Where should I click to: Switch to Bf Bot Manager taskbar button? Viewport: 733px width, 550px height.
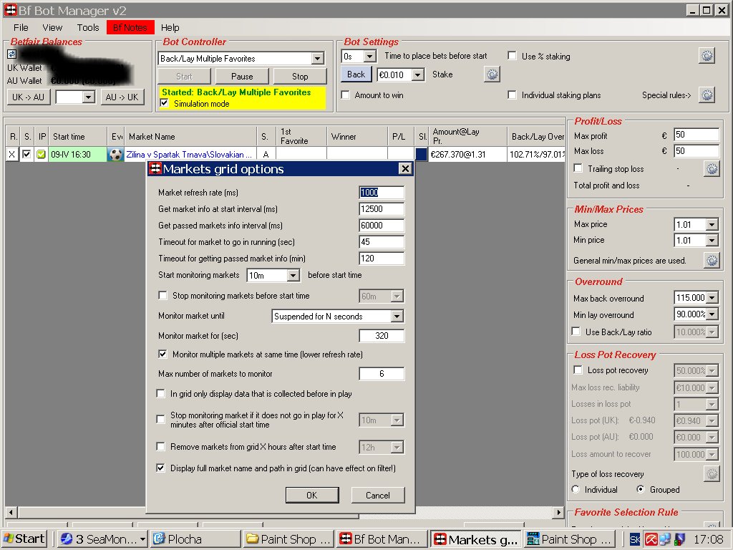(382, 539)
